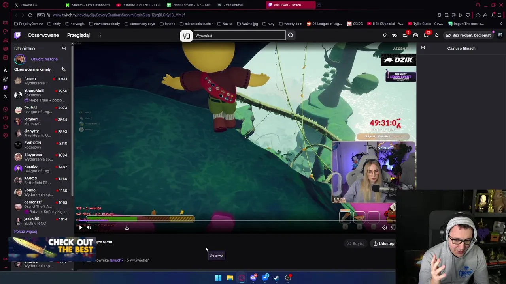The image size is (506, 284).
Task: Open Kaseko channel in sidebar
Action: (x=41, y=168)
